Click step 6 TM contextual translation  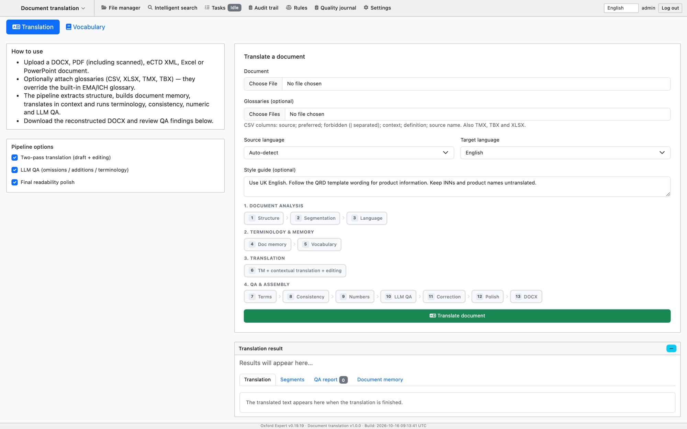[x=295, y=270]
